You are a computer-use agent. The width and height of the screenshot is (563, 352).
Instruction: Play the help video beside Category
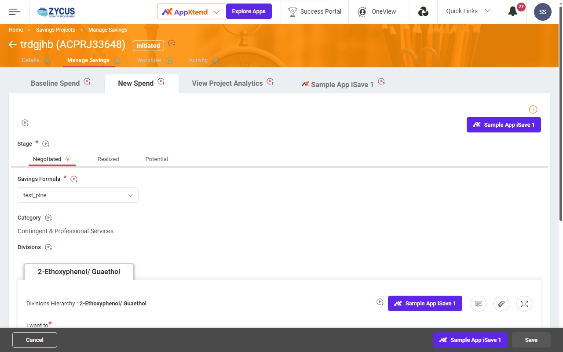pyautogui.click(x=48, y=218)
